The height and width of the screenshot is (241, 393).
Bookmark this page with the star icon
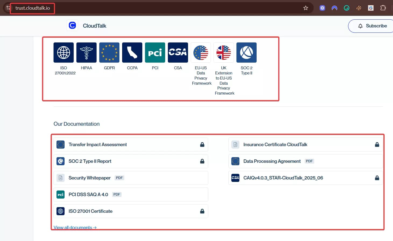tap(306, 8)
